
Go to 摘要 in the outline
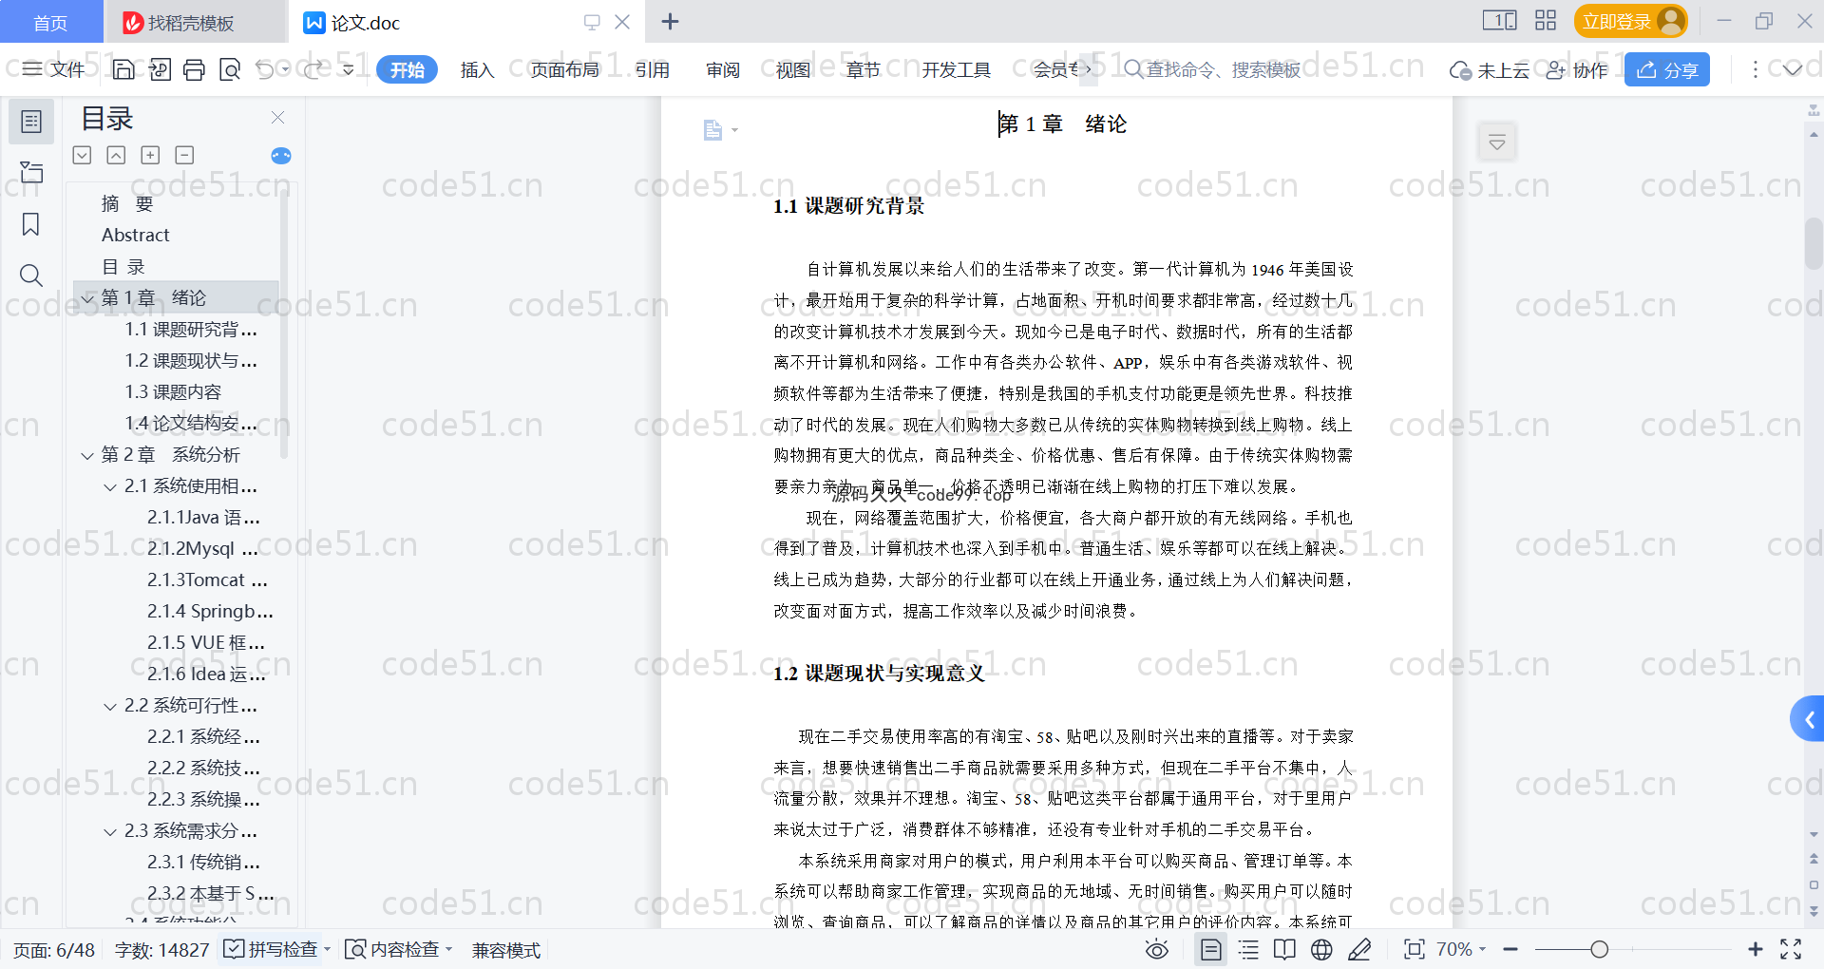(x=127, y=204)
